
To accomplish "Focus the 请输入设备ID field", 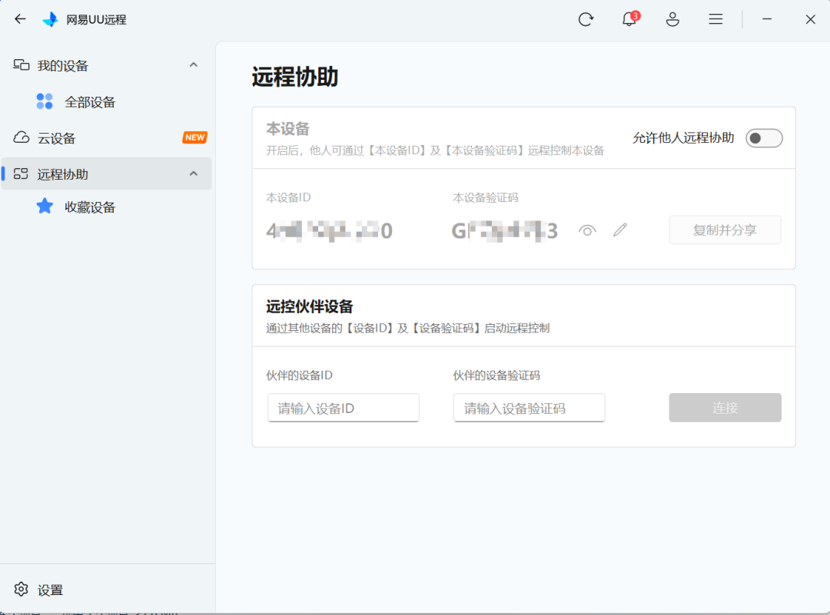I will pos(344,408).
